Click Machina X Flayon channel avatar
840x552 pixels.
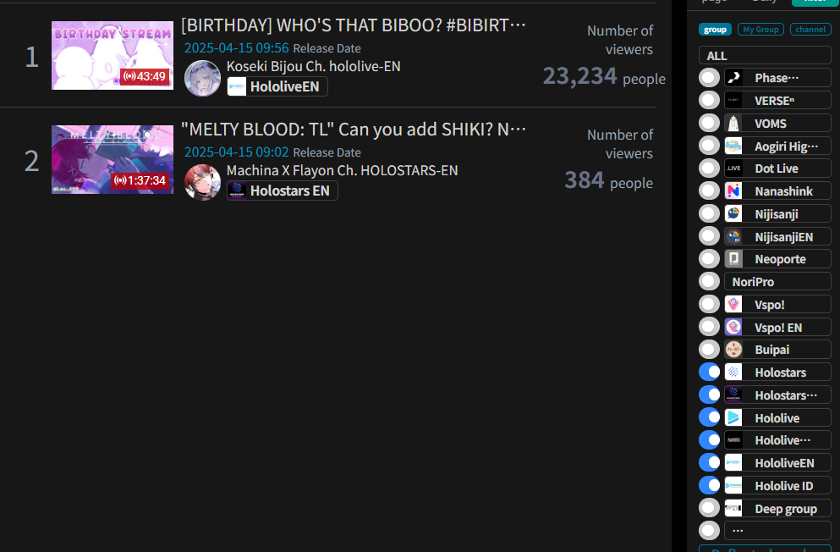(x=202, y=182)
